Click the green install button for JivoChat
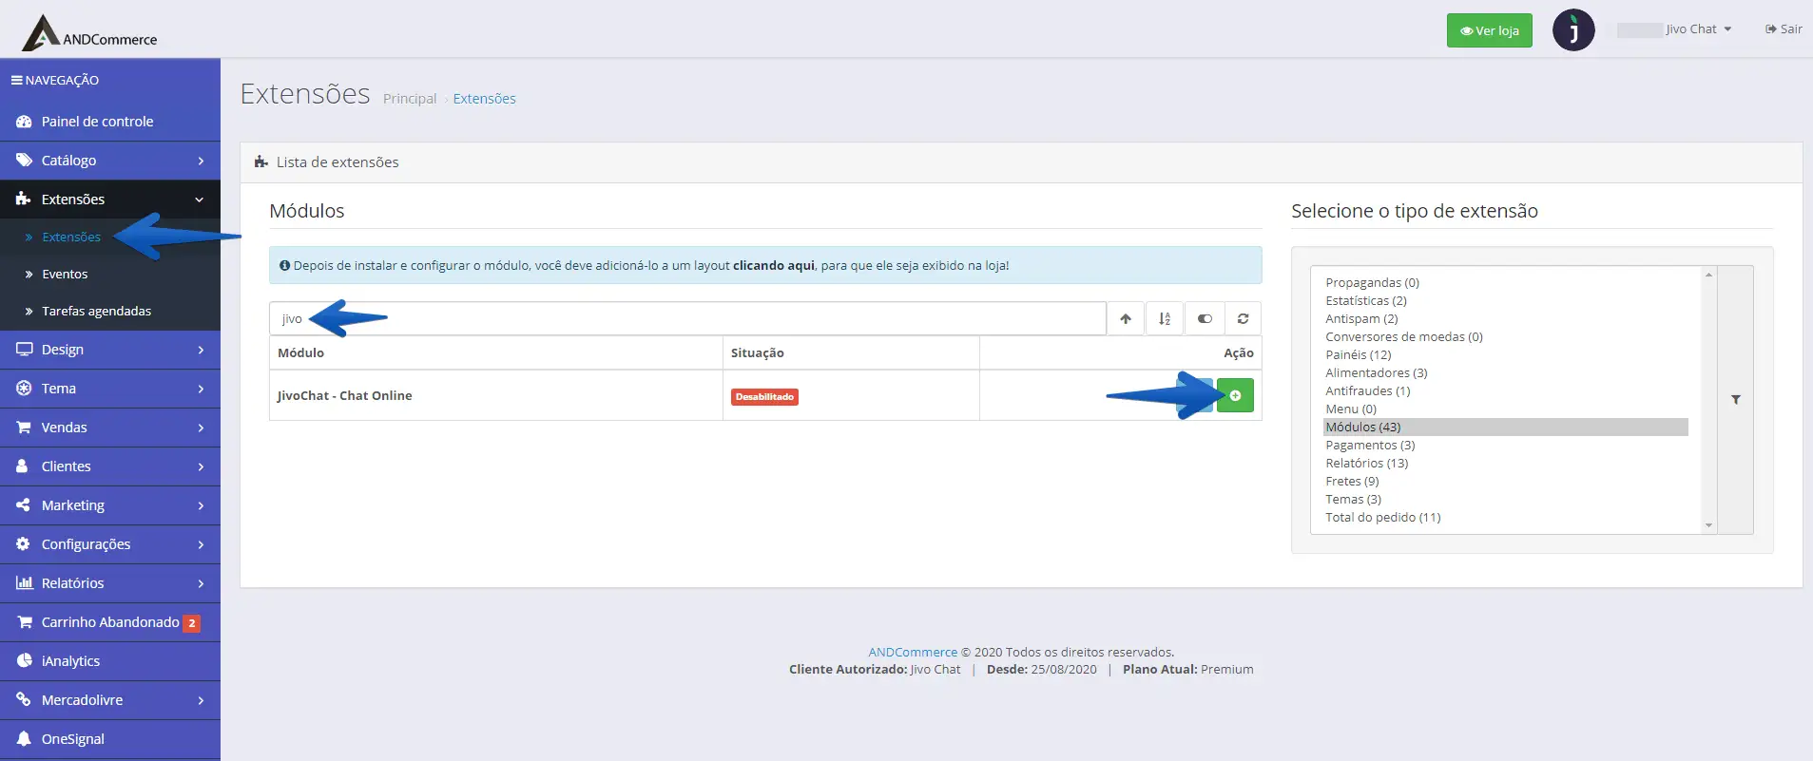Image resolution: width=1813 pixels, height=761 pixels. 1235,395
